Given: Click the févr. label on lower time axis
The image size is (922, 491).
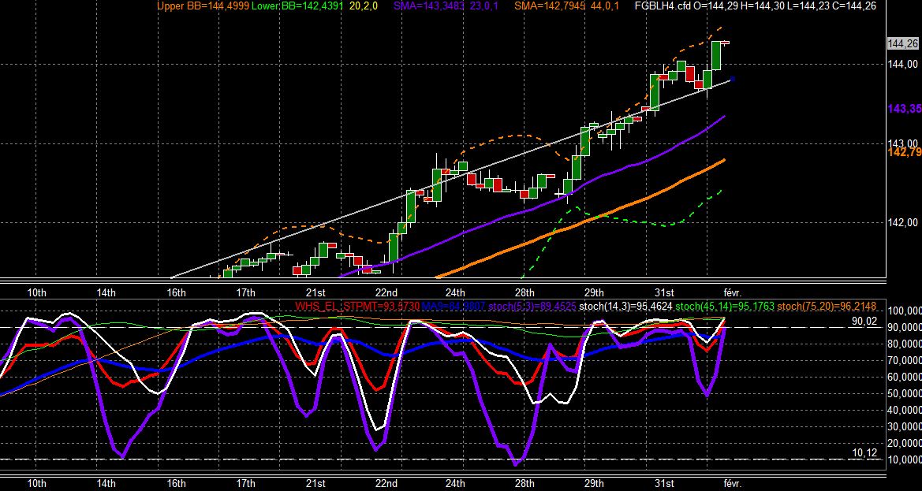Looking at the screenshot, I should pos(733,484).
